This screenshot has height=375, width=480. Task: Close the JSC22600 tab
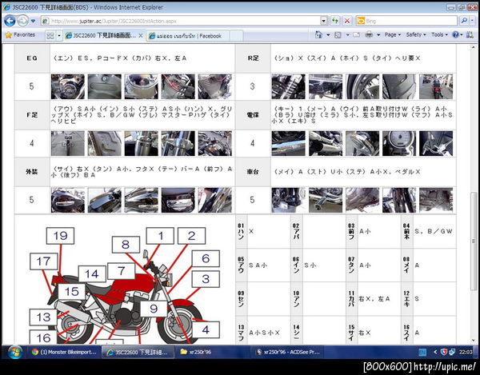click(141, 35)
